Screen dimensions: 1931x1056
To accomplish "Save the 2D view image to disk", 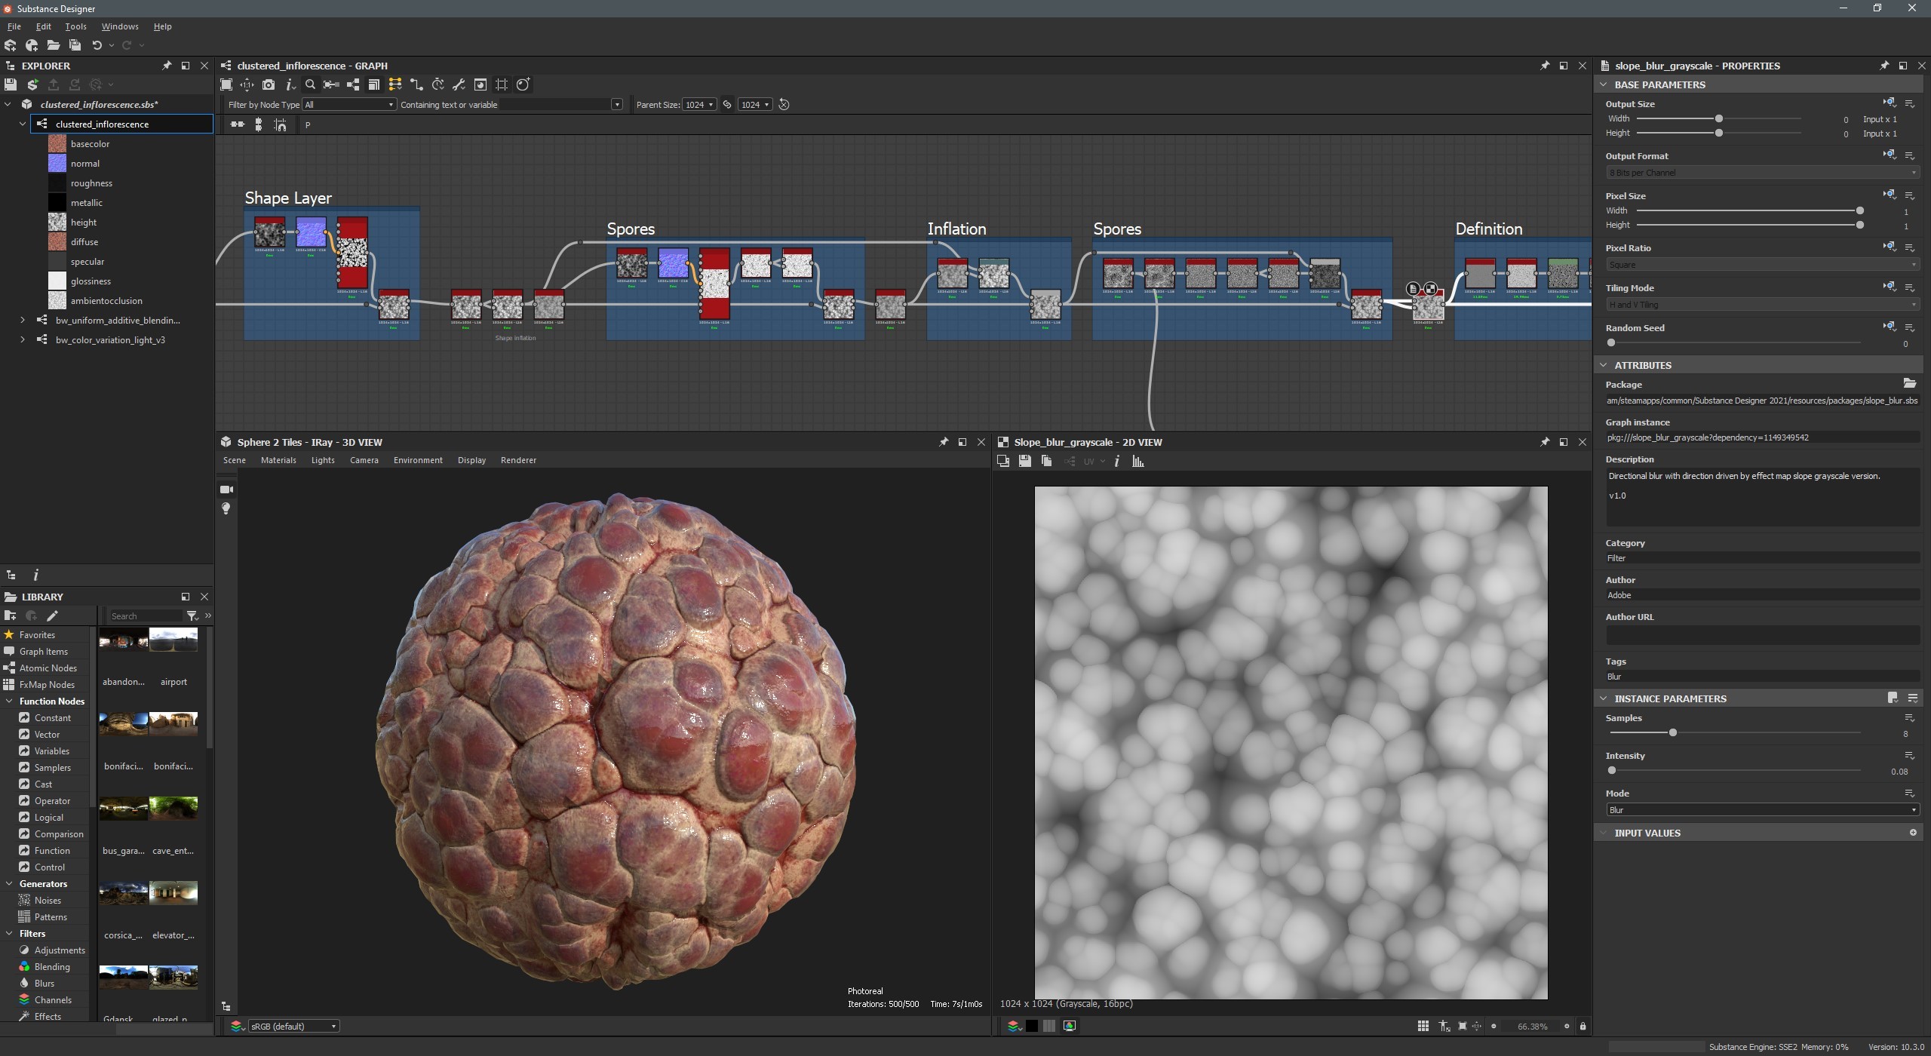I will [x=1024, y=461].
